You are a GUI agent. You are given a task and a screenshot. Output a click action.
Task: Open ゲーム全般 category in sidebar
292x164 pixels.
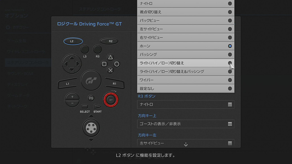coord(17,41)
